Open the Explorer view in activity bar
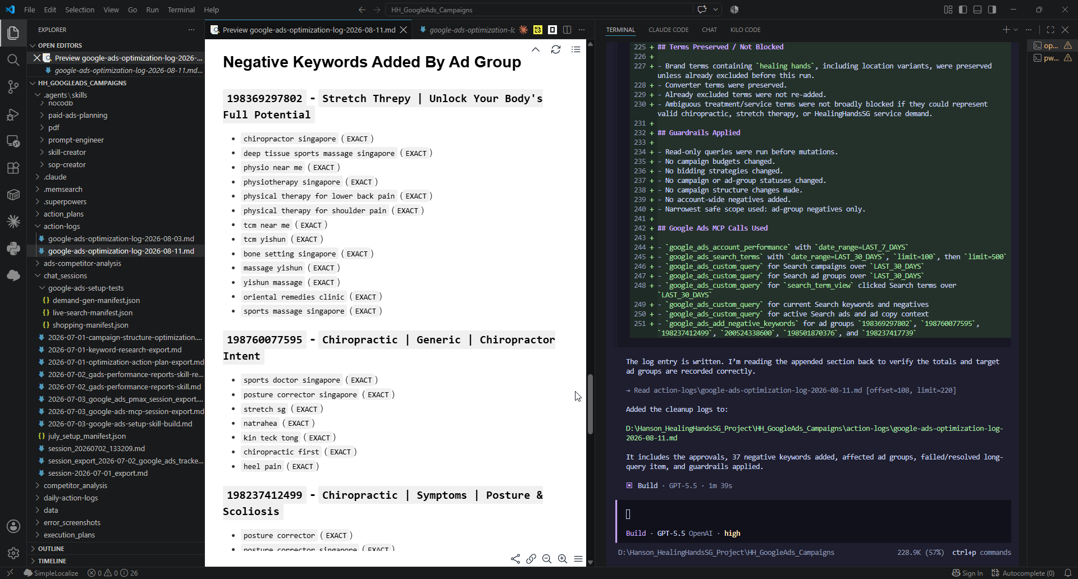Viewport: 1078px width, 579px height. tap(13, 33)
